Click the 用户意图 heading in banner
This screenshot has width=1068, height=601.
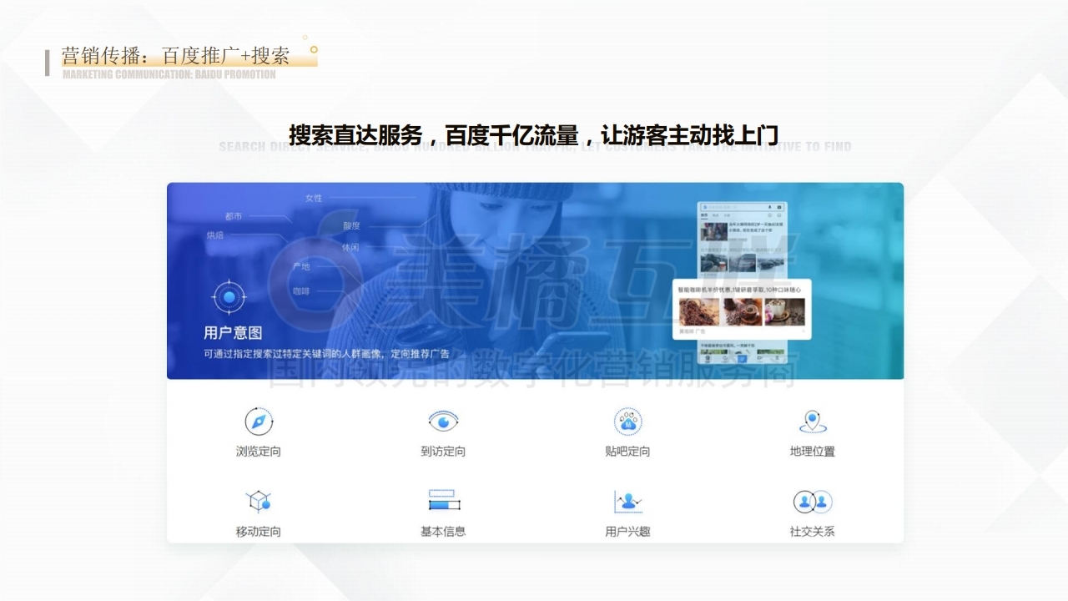coord(233,332)
